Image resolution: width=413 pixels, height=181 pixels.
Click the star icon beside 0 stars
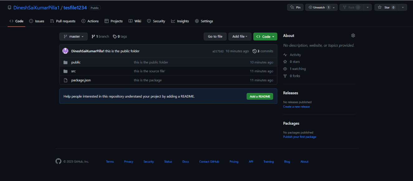[285, 62]
